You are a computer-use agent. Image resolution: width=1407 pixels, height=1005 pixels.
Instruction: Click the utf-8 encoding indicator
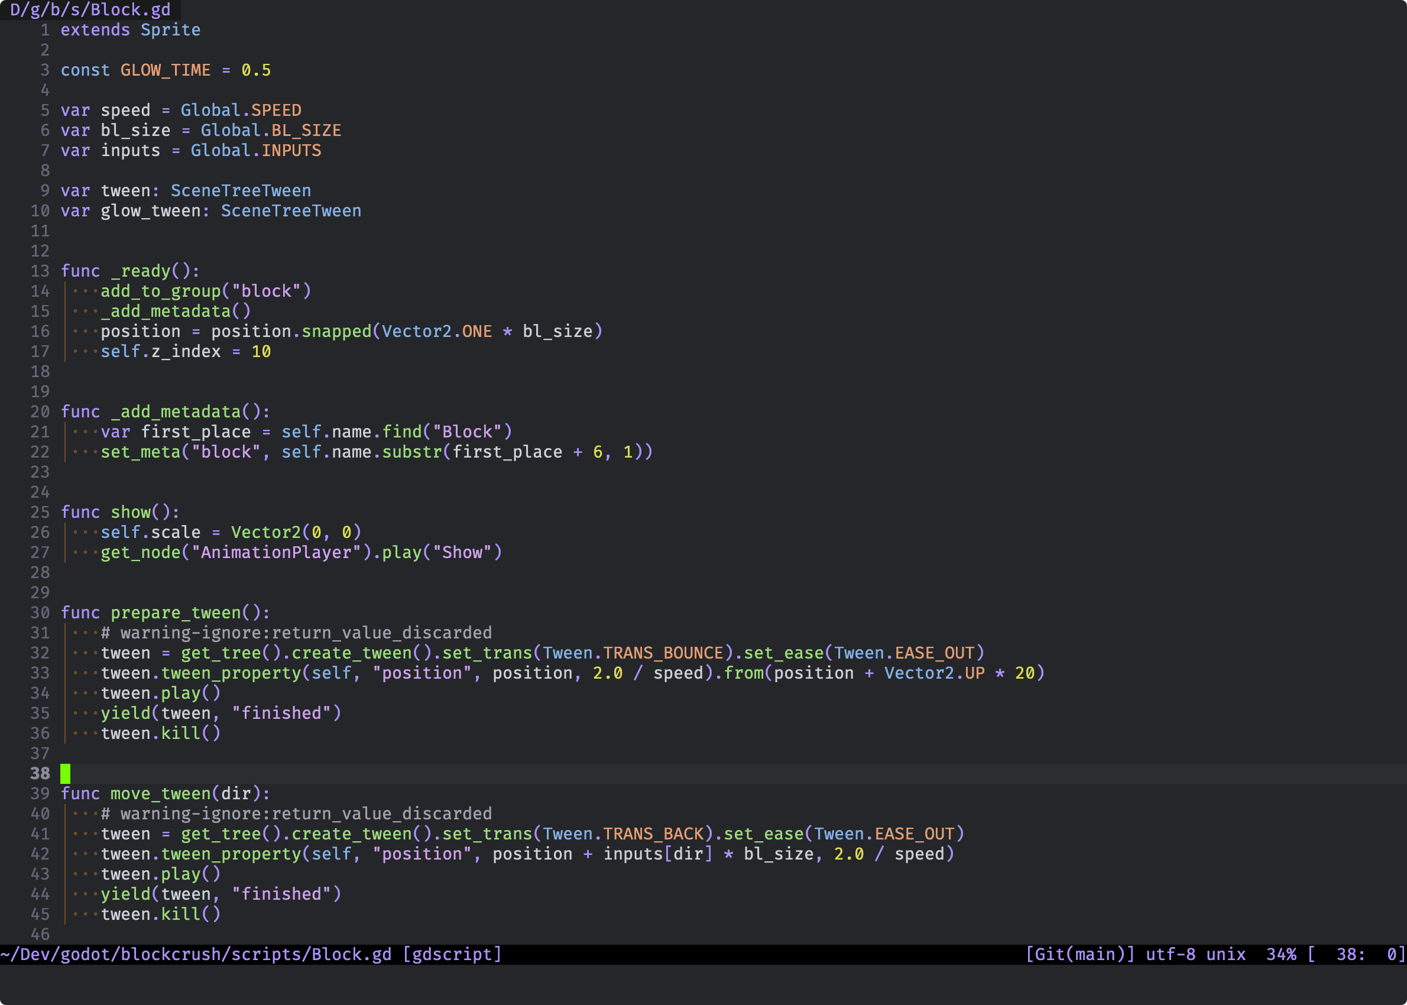pos(1171,954)
